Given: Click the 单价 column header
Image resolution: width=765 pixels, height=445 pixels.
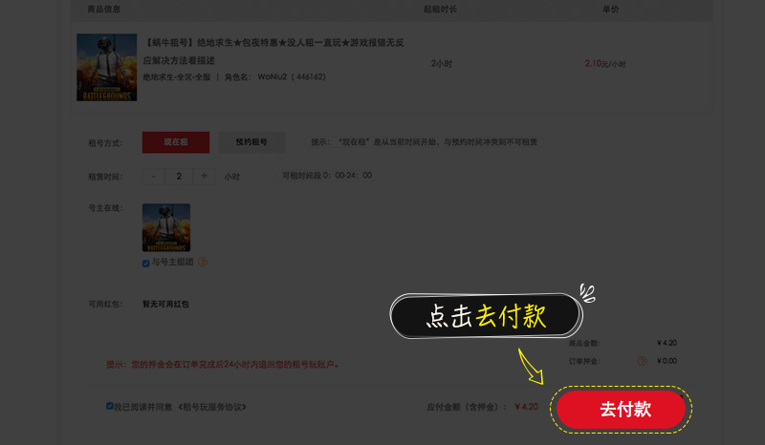Looking at the screenshot, I should click(610, 9).
